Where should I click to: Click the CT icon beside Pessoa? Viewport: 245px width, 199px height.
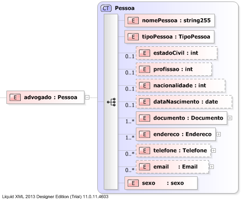106,8
